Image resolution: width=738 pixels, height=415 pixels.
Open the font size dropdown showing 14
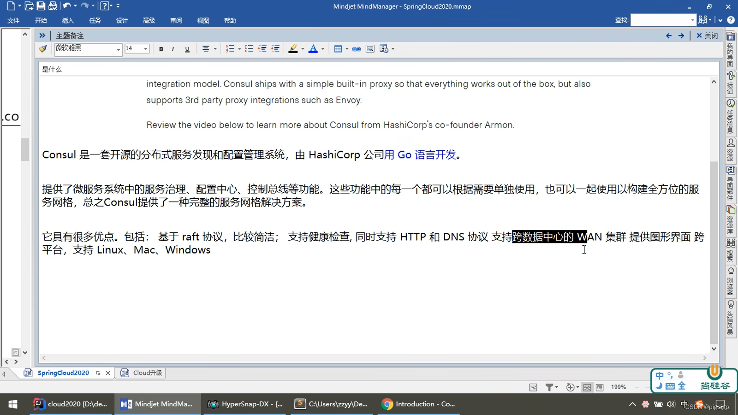coord(145,49)
